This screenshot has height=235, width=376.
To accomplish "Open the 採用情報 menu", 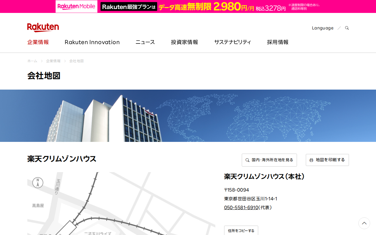I will 278,42.
